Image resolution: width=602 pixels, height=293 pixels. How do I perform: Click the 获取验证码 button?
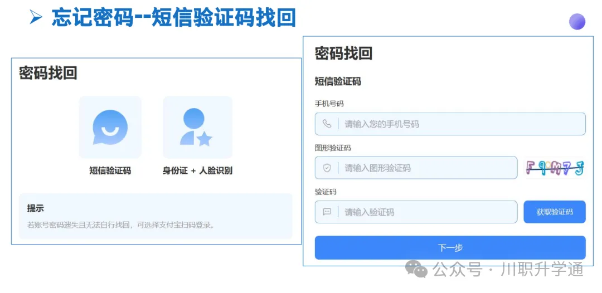coord(555,212)
